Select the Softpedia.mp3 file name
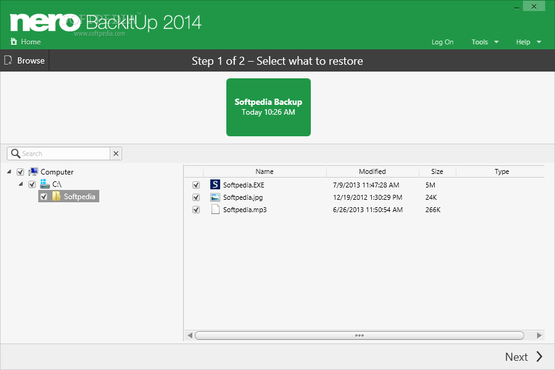 point(245,210)
